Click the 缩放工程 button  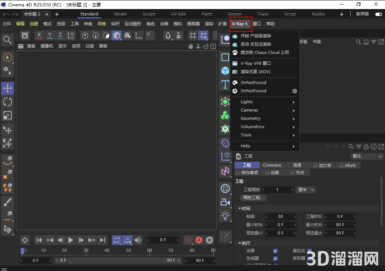tap(253, 198)
